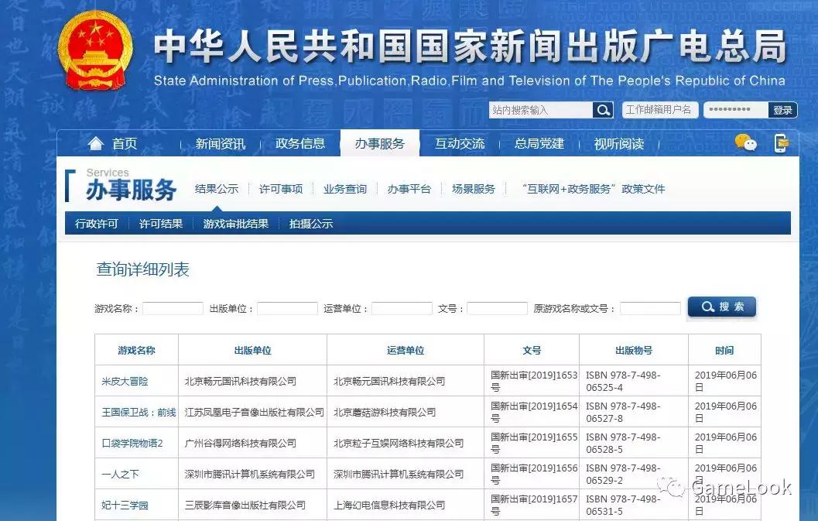Switch to the 办事服务 tab
This screenshot has height=521, width=818.
pos(380,142)
